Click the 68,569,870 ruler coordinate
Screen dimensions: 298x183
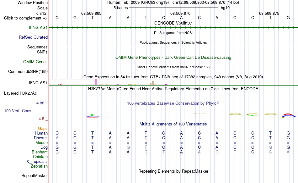pos(180,13)
